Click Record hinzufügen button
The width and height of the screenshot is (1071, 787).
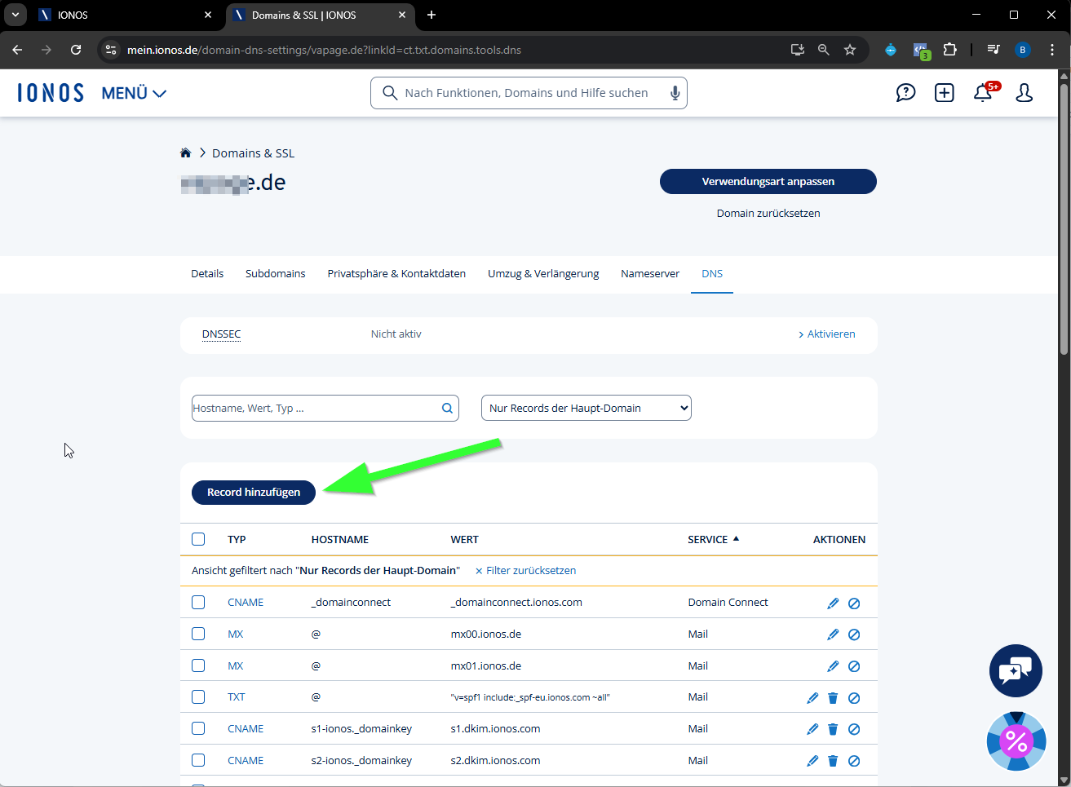coord(254,493)
